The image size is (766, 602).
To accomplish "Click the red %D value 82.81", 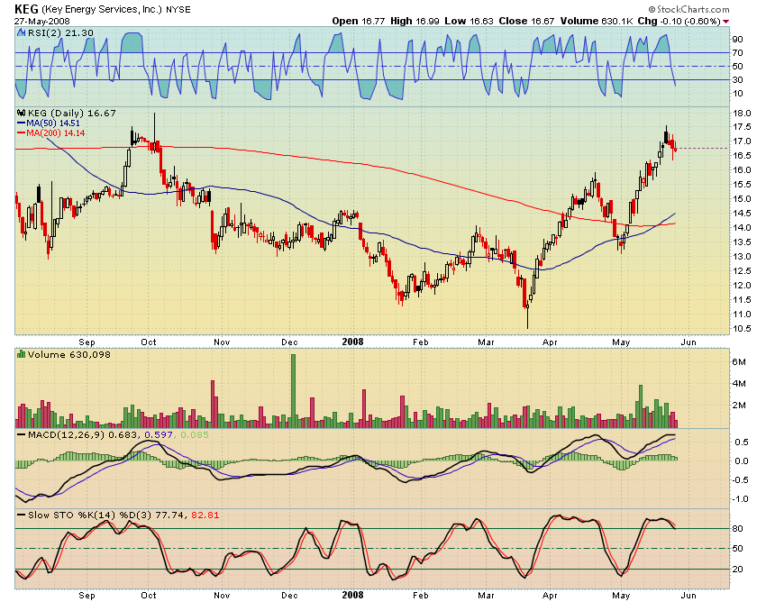I will 205,515.
